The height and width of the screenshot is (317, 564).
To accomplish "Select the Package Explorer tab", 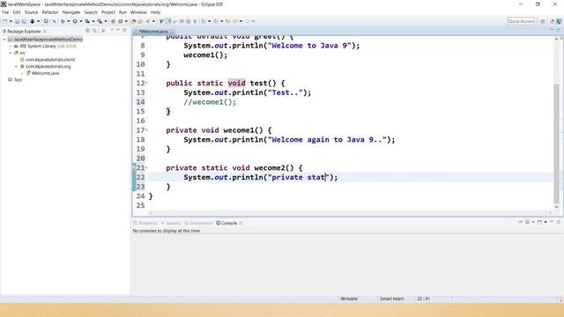I will pyautogui.click(x=24, y=32).
